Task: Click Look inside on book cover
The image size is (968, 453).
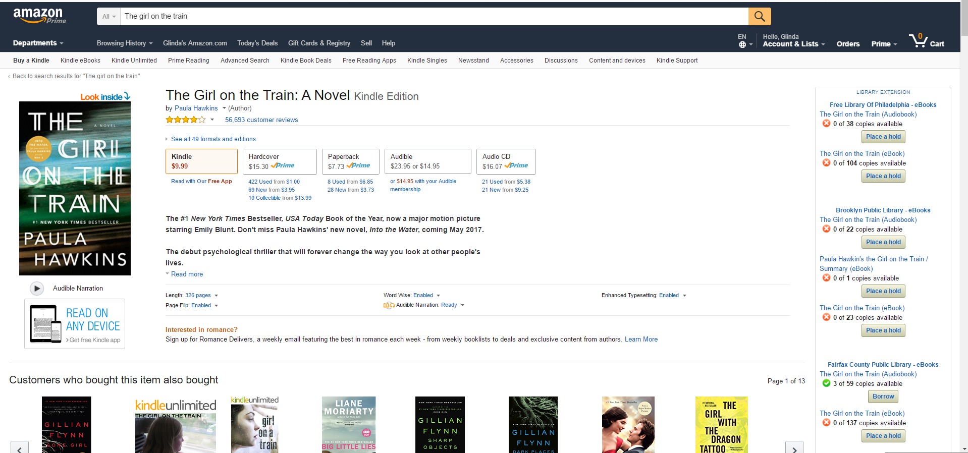Action: pyautogui.click(x=105, y=96)
